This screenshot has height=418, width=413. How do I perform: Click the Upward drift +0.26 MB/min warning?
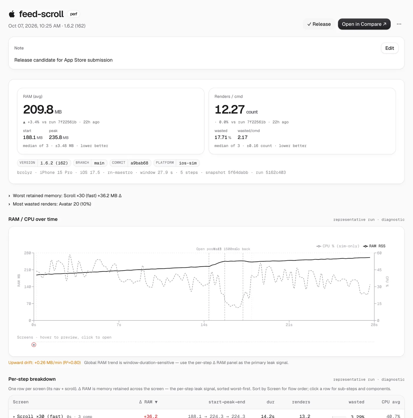pos(45,363)
